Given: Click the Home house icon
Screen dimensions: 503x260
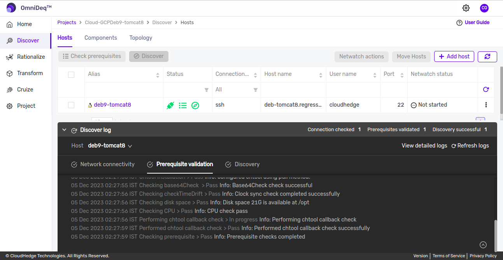Looking at the screenshot, I should pos(10,24).
